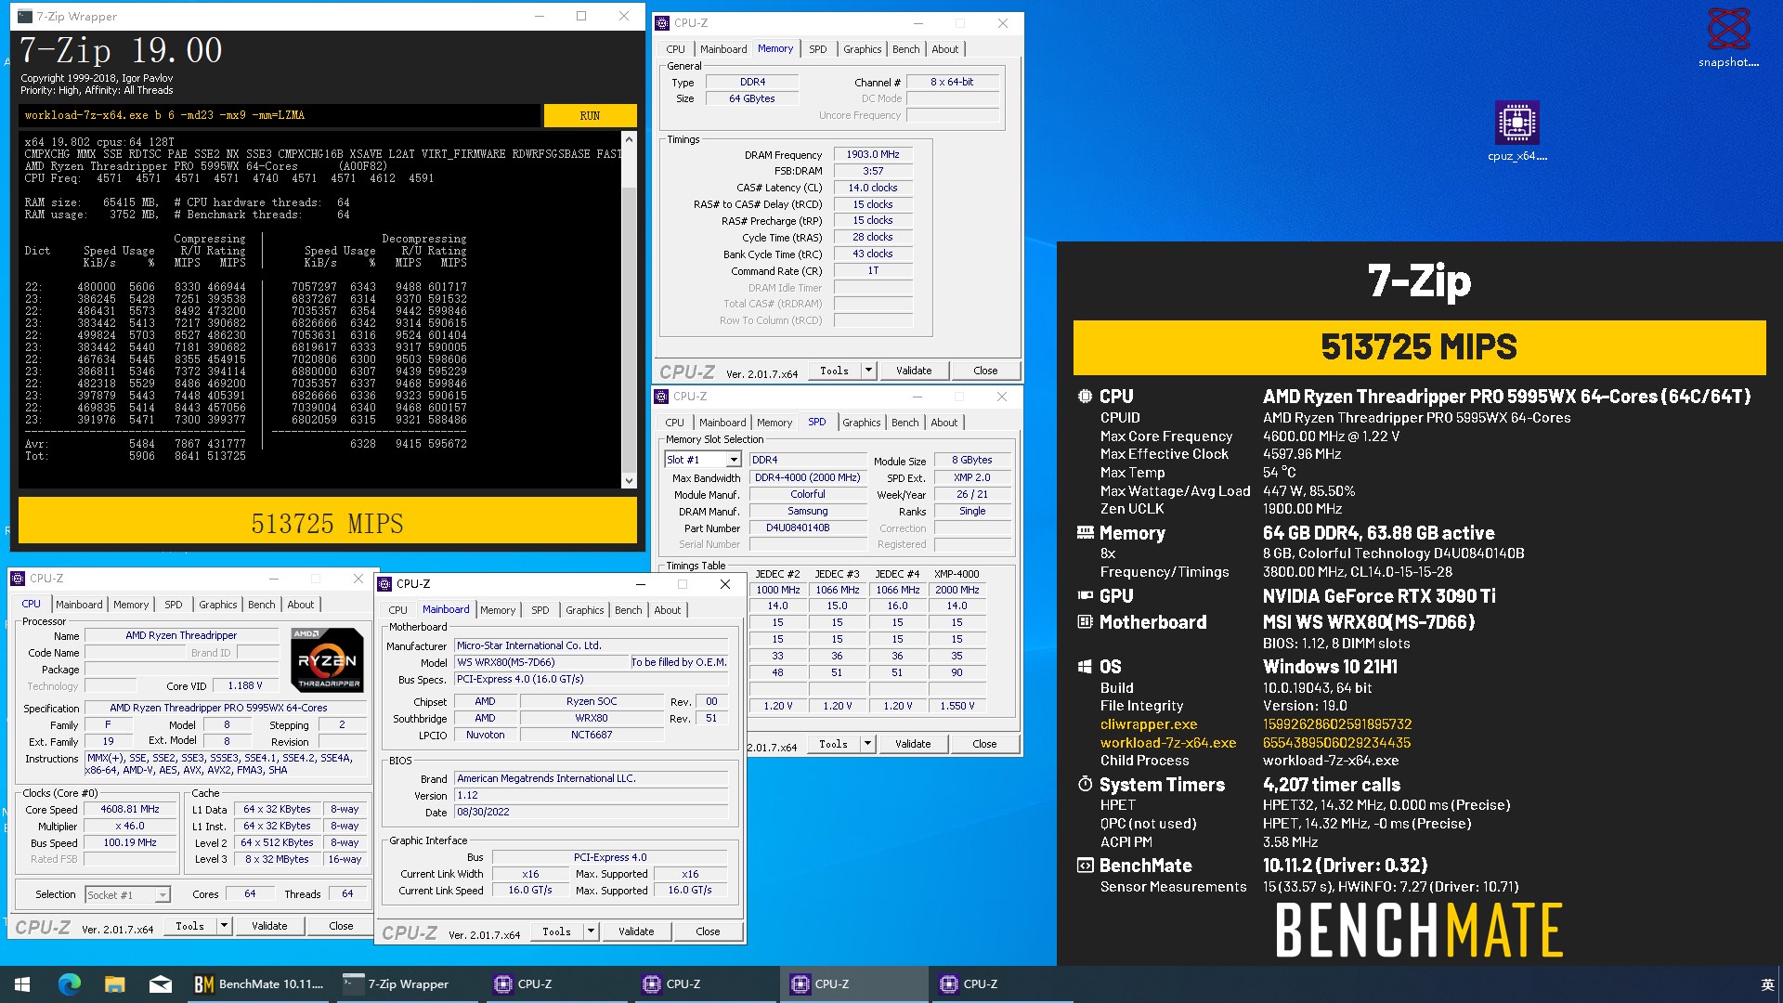Click the Memory icon in the BenchMate panel
The height and width of the screenshot is (1003, 1783).
point(1085,533)
